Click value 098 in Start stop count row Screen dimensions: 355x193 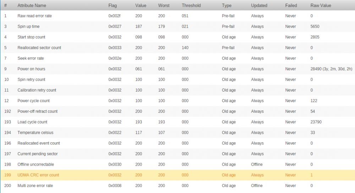click(x=138, y=37)
